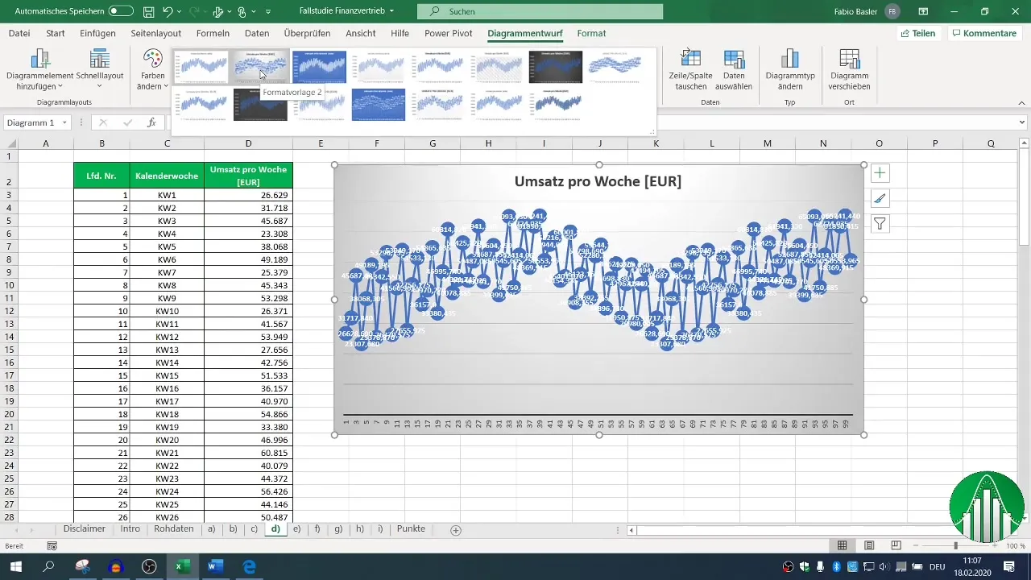Open the Name Box dropdown showing Diagramm 1

click(x=64, y=122)
